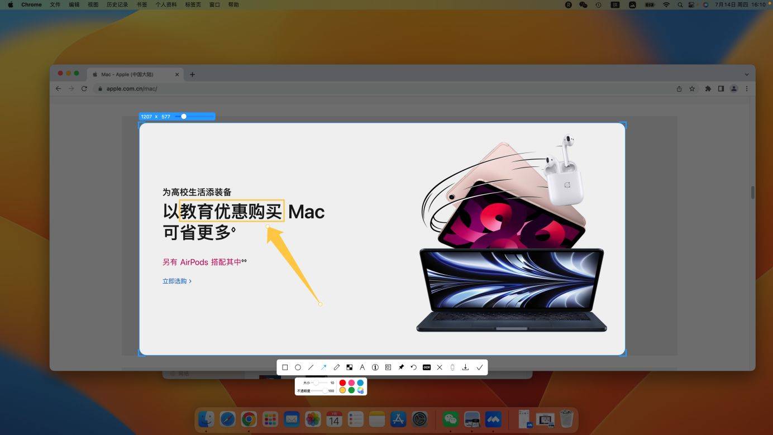Expand the tab search chevron
The image size is (773, 435).
point(747,74)
